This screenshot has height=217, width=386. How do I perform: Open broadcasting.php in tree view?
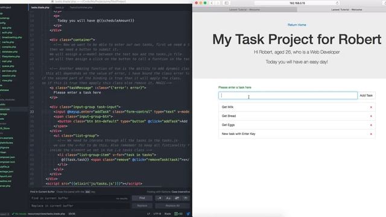tap(12, 37)
